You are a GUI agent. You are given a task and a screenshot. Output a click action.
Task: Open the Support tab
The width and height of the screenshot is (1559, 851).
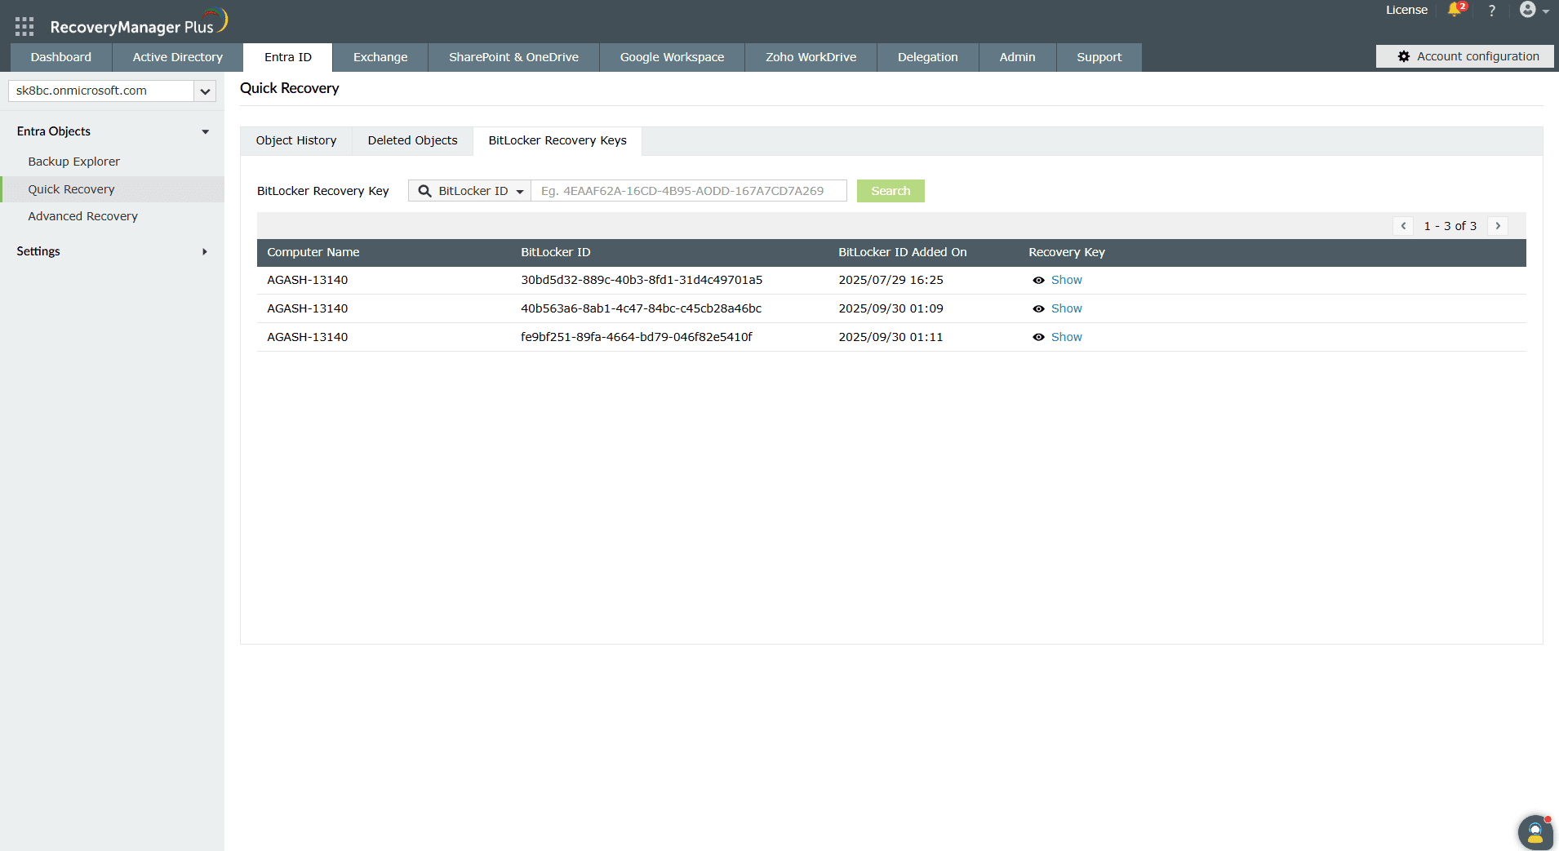(1099, 57)
